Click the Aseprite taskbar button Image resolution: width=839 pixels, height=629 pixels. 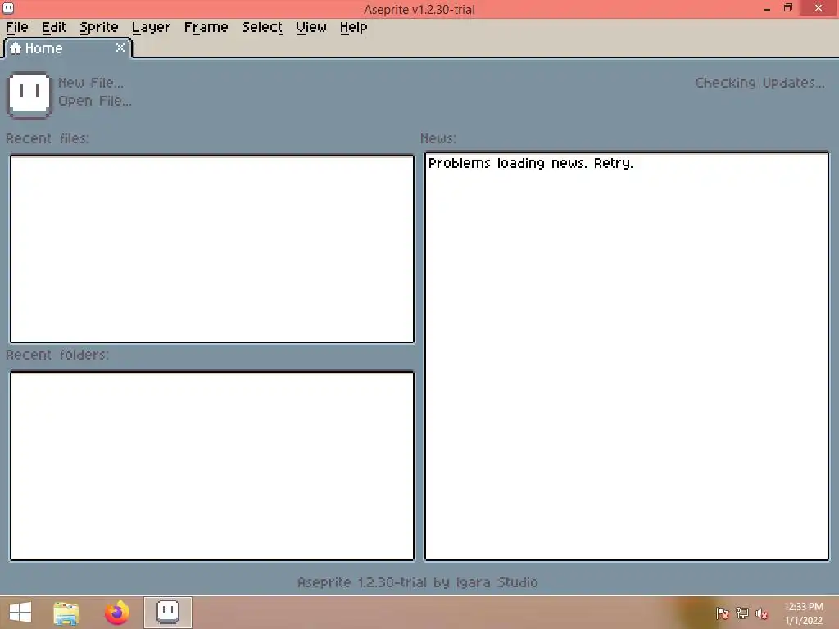tap(167, 613)
